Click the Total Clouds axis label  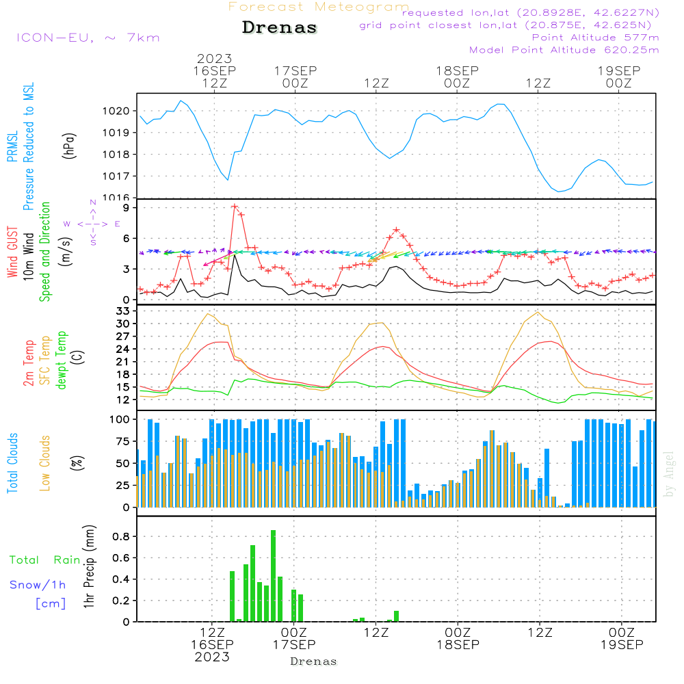pos(12,463)
